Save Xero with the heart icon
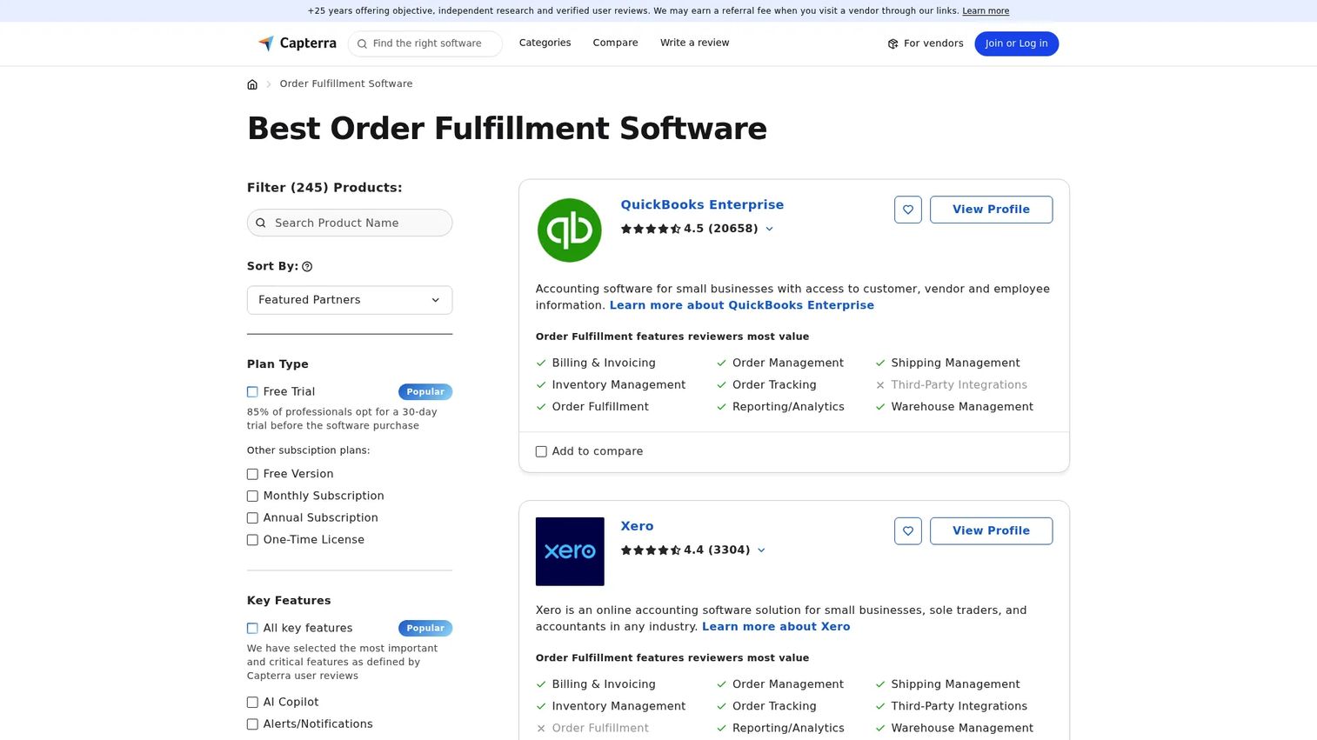This screenshot has width=1317, height=740. click(x=907, y=531)
